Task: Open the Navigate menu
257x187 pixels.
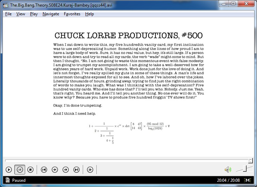Action: [51, 14]
